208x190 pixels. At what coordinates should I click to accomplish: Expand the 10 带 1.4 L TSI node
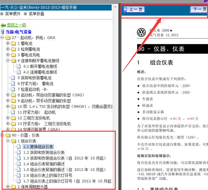click(8, 106)
